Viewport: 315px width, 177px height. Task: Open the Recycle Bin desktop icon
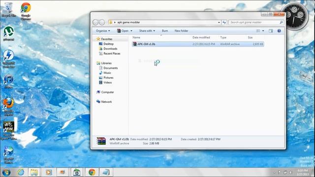pyautogui.click(x=8, y=10)
